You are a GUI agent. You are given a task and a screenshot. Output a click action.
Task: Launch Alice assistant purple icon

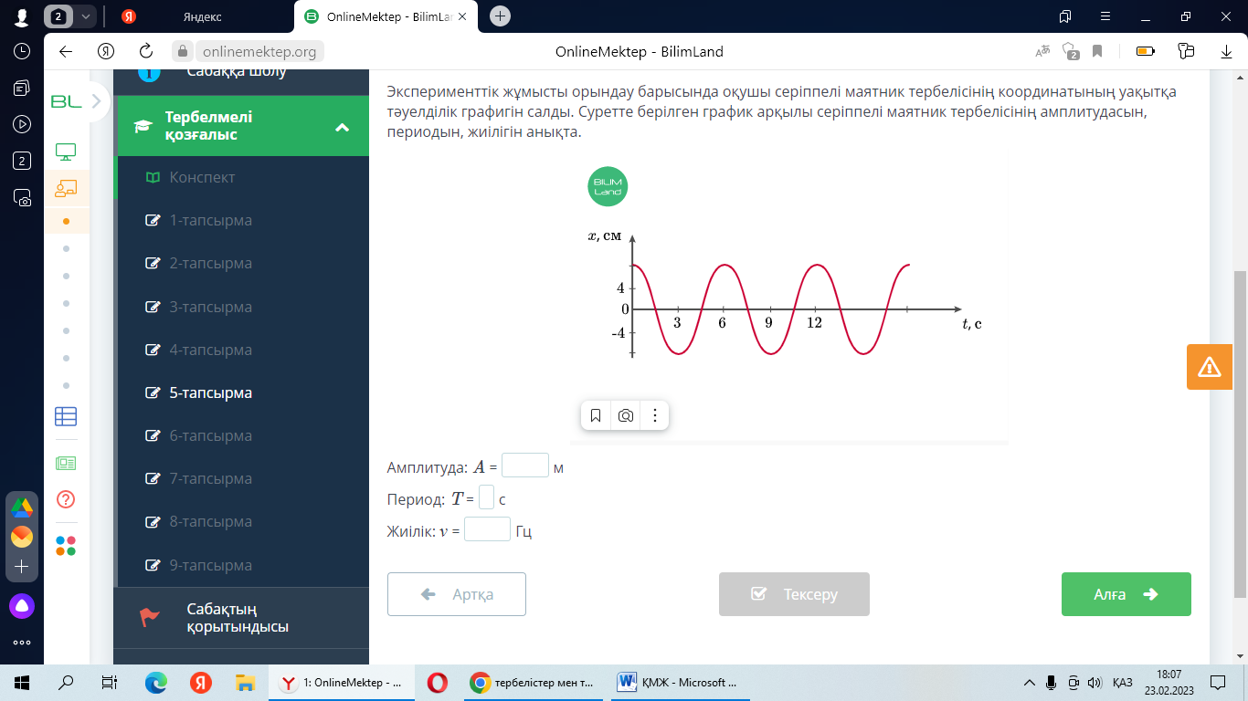(22, 605)
